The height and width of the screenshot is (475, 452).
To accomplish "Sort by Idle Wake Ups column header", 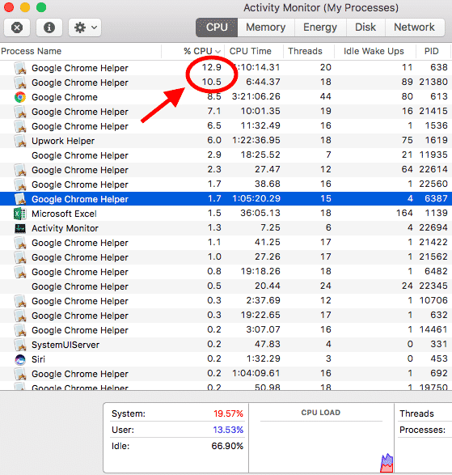I will tap(374, 51).
